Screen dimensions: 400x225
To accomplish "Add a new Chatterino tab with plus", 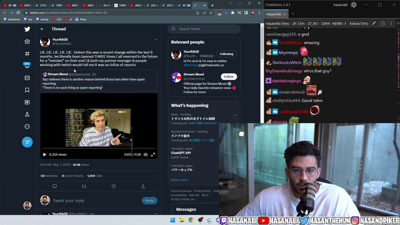I will 293,14.
